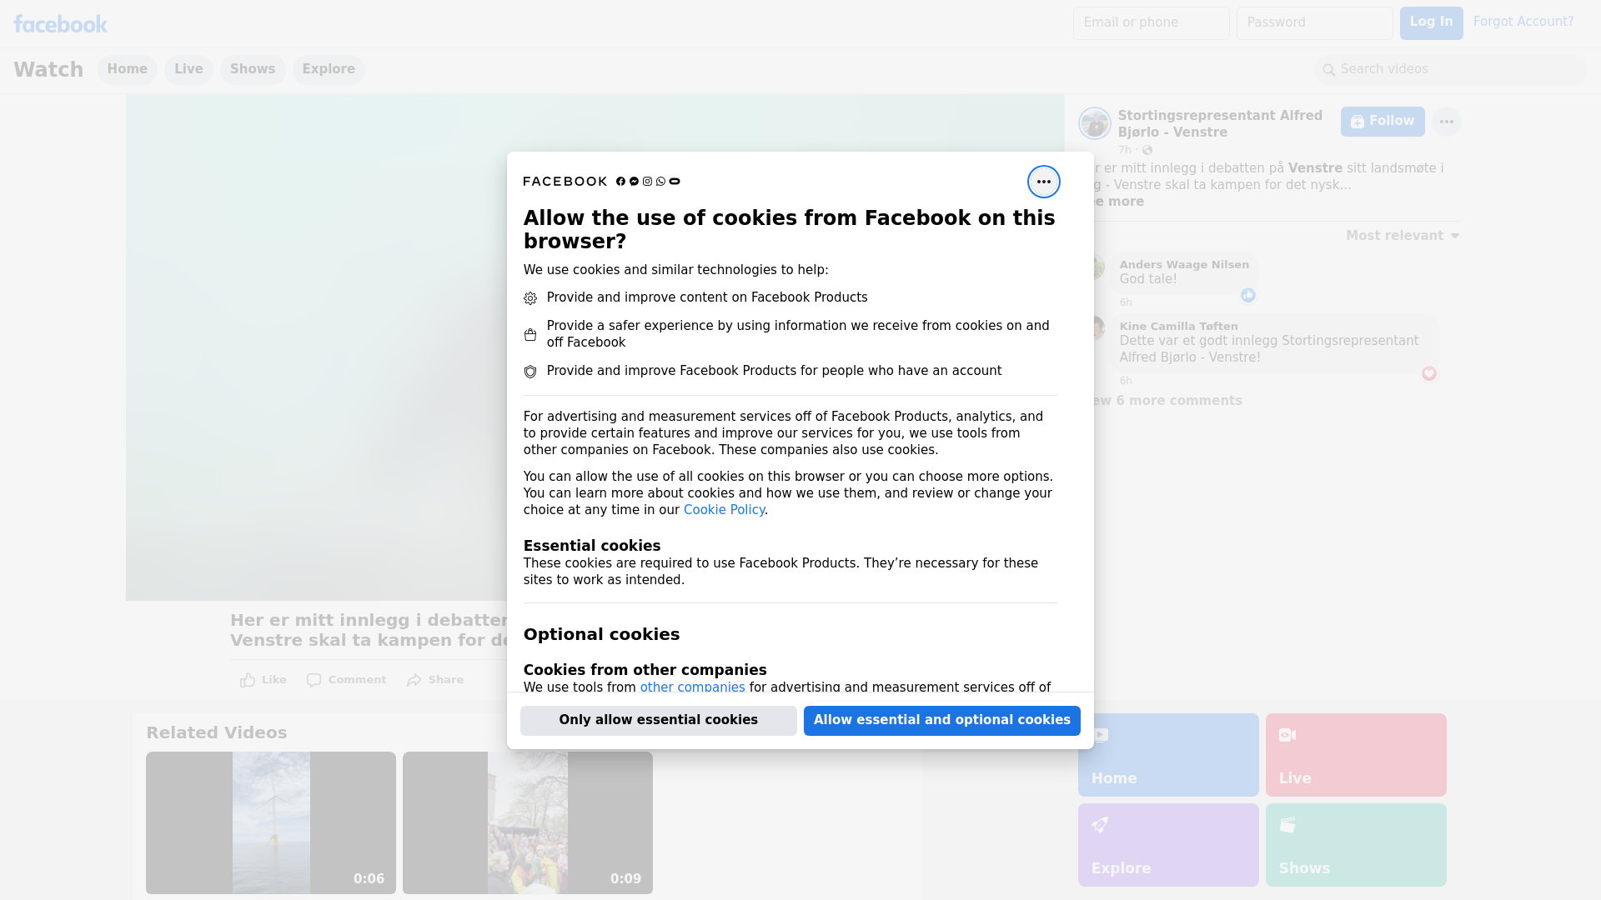Click the Email or phone field

point(1152,23)
